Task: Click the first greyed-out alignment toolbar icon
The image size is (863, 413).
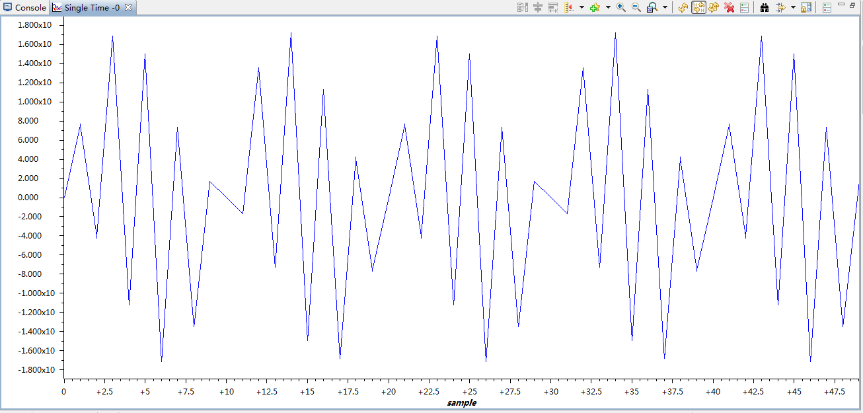Action: pyautogui.click(x=522, y=7)
